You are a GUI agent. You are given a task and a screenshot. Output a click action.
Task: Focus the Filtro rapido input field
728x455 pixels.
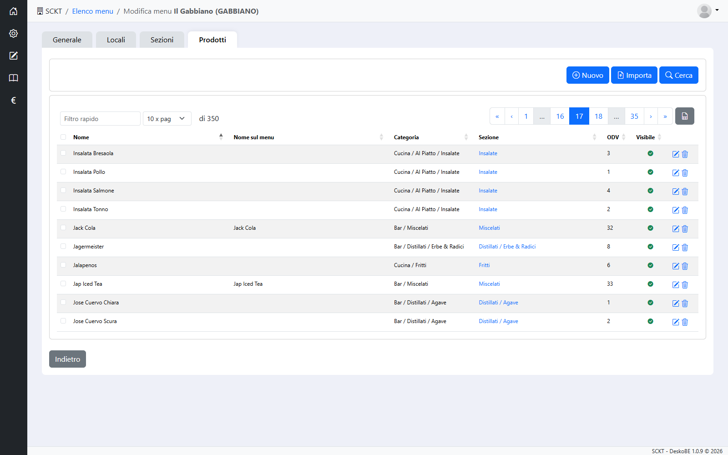pyautogui.click(x=100, y=119)
